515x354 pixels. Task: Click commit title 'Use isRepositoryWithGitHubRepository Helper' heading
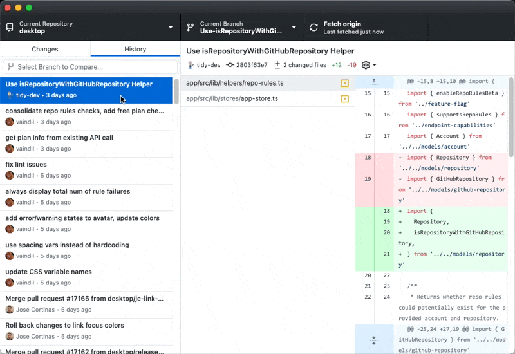tap(270, 51)
